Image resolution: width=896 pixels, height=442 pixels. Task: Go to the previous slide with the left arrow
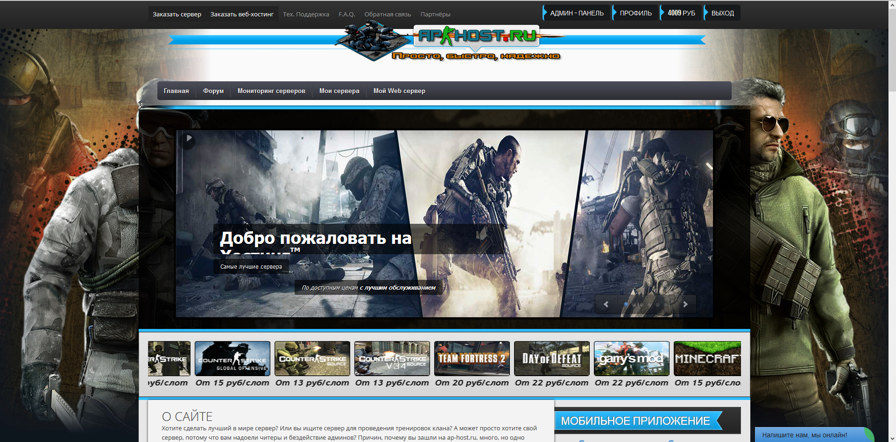[606, 304]
